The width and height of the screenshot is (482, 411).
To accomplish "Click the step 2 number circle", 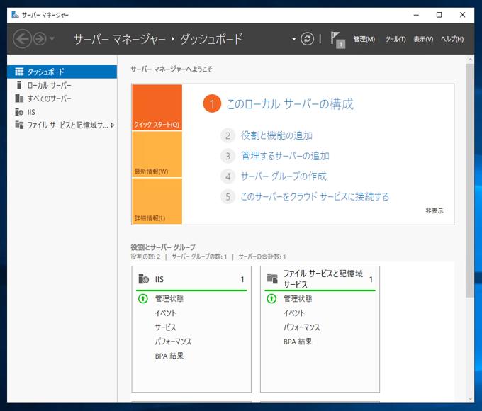I will pyautogui.click(x=228, y=135).
